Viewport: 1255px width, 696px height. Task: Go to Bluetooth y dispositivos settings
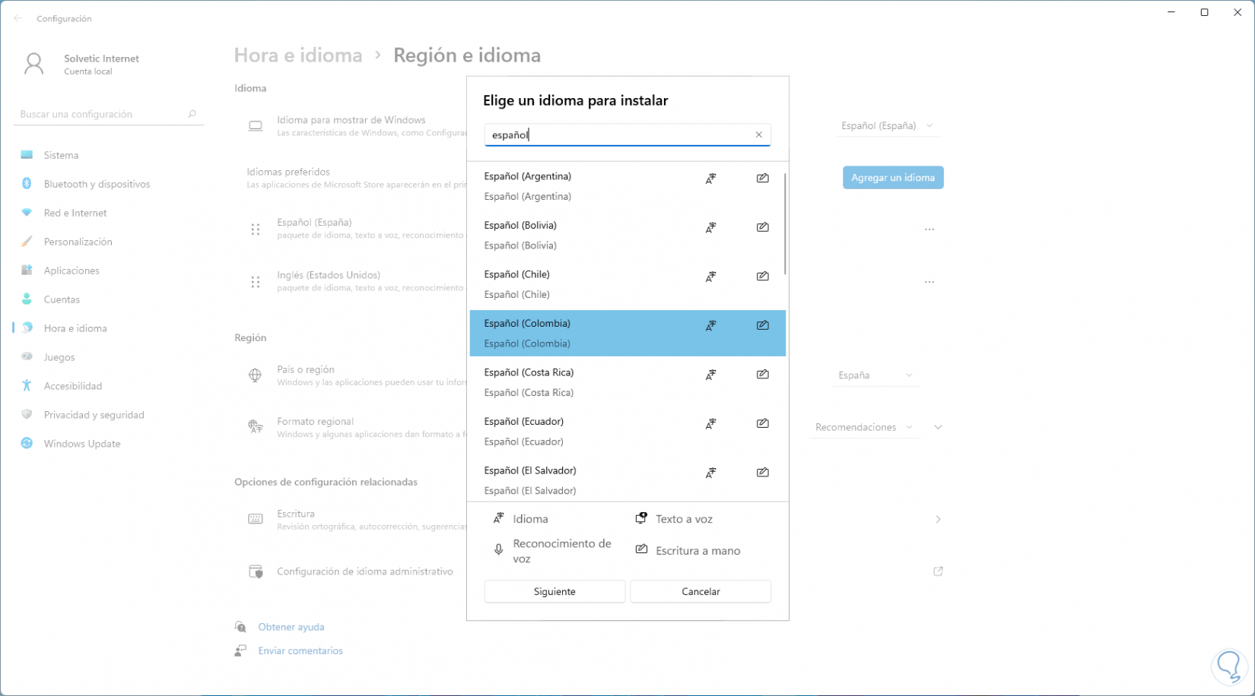97,184
